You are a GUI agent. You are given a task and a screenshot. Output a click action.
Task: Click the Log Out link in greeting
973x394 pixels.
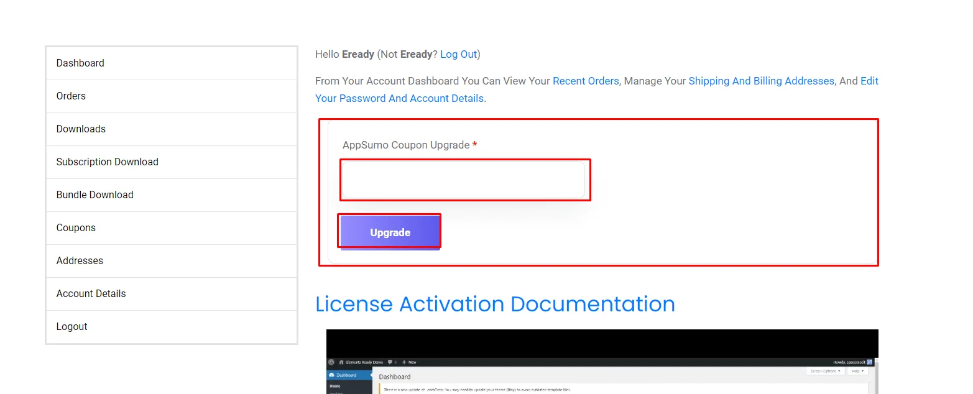pos(458,54)
